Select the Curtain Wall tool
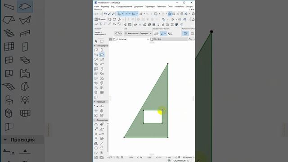 coord(96,69)
